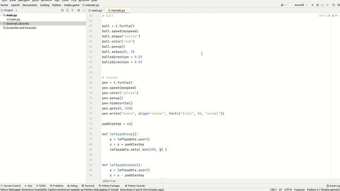Click cursor position 149:1 in status bar
Screen dimensions: 340x191
coord(273,189)
